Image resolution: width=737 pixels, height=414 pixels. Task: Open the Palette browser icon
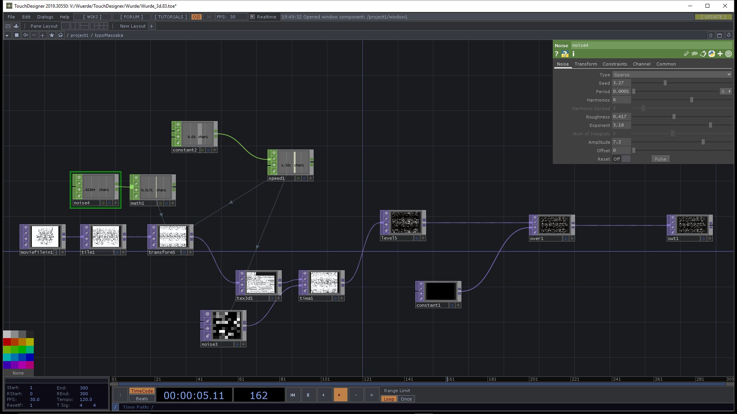[16, 26]
